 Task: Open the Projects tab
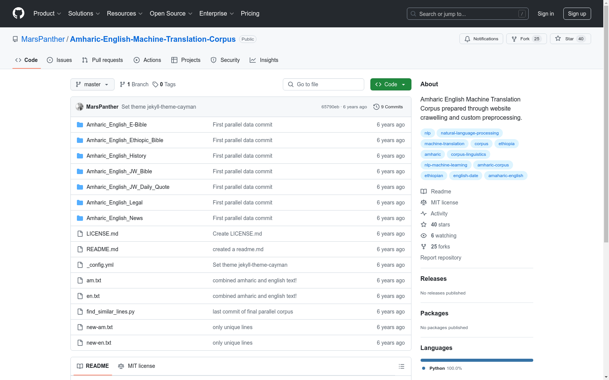coord(186,60)
